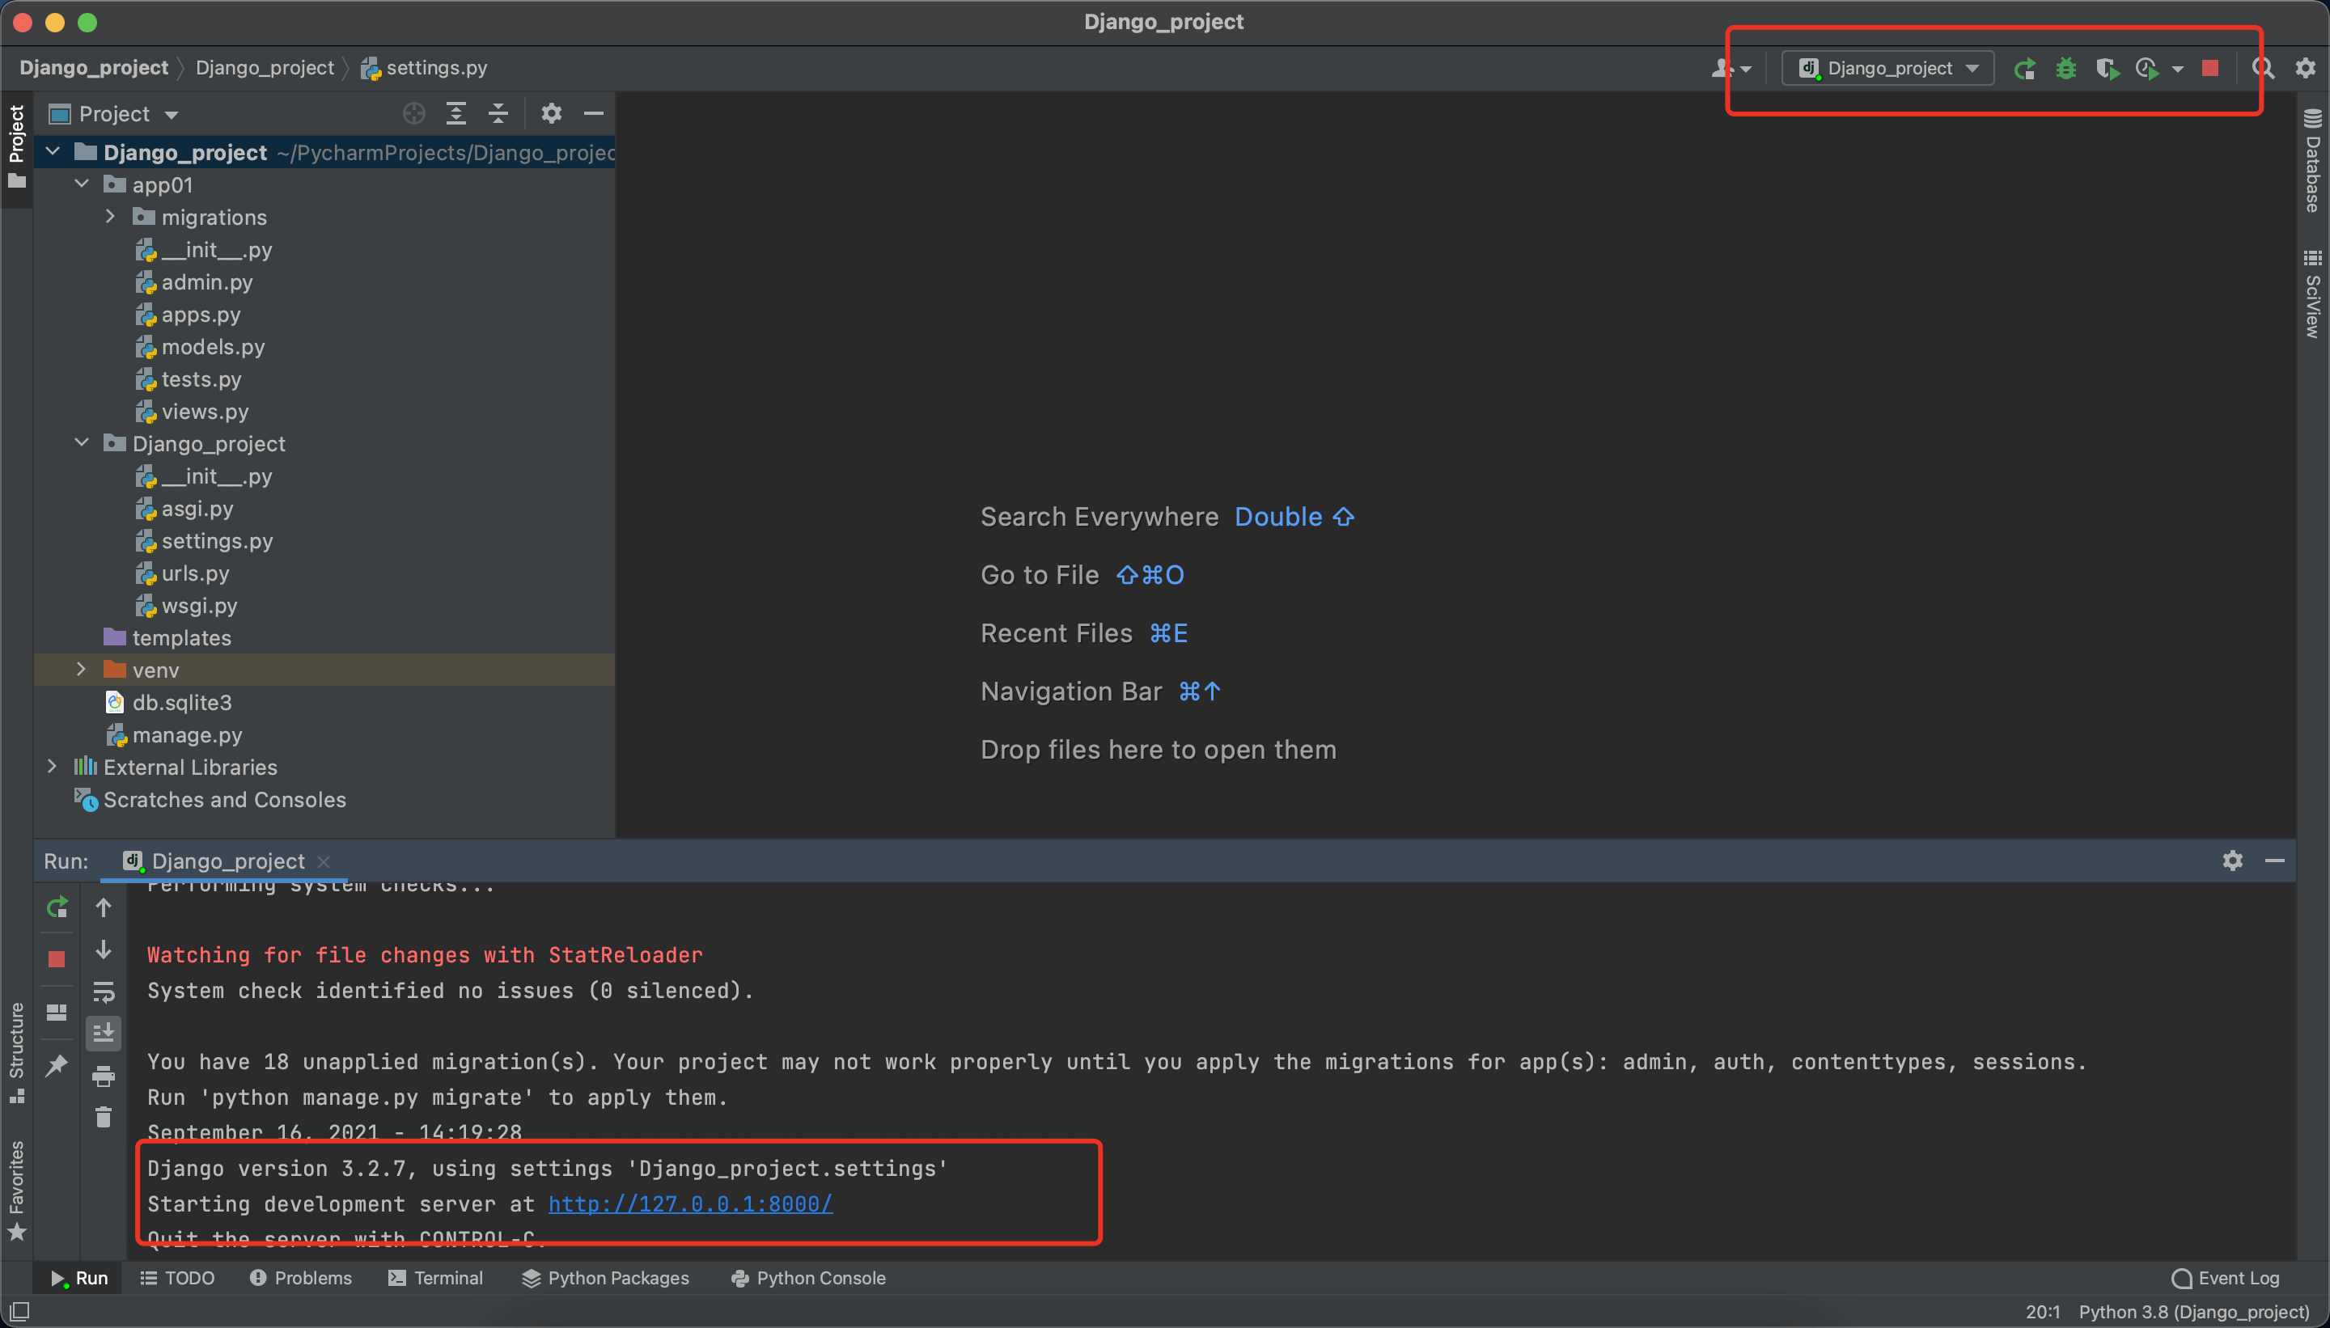Clear all console output trash icon

click(x=103, y=1117)
